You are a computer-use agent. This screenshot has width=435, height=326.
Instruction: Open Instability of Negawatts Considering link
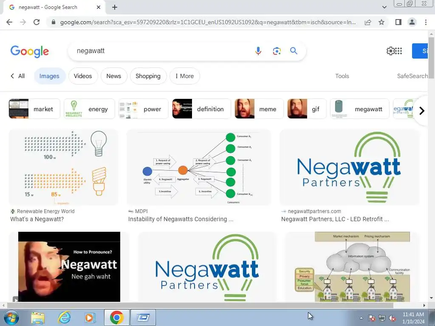tap(181, 219)
